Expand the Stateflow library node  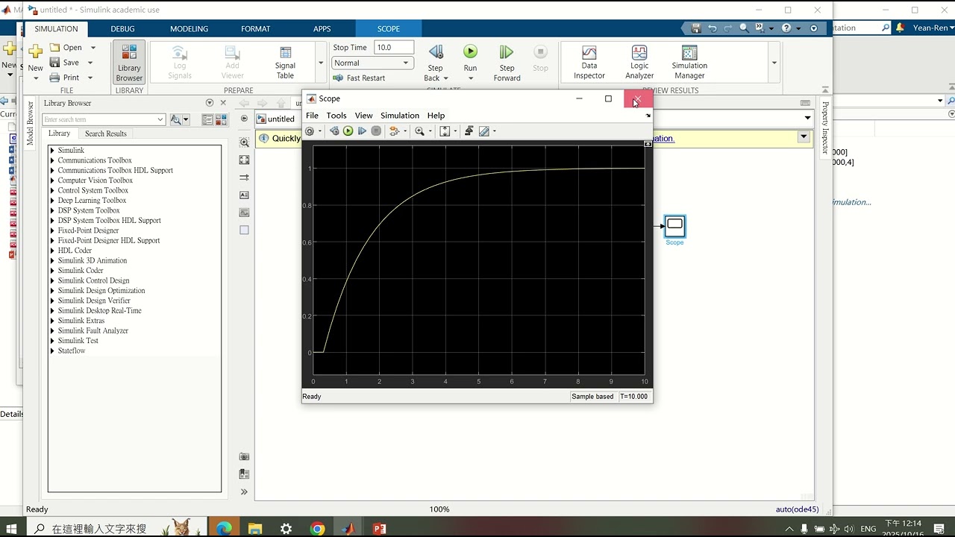coord(52,351)
